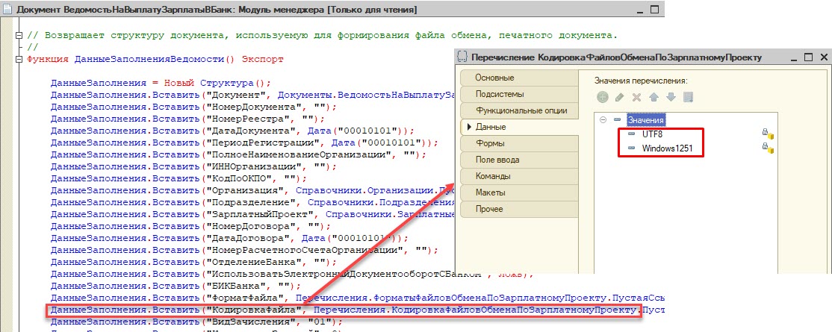Maximize the Перечисление enumeration window
This screenshot has height=332, width=832.
[808, 57]
